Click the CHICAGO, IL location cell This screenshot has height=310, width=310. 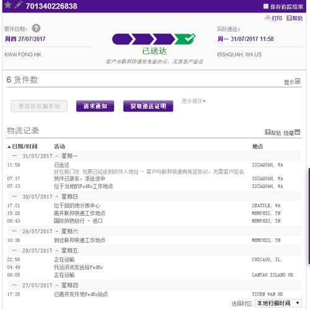266,259
